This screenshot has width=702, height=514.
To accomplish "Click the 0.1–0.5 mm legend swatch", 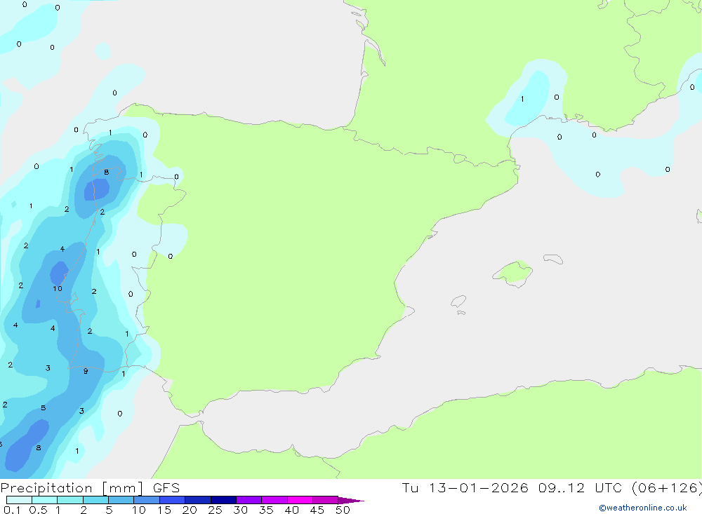I will (19, 500).
